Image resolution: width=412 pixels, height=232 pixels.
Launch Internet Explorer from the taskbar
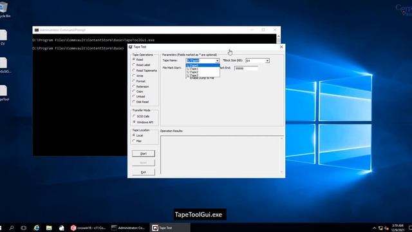37,227
